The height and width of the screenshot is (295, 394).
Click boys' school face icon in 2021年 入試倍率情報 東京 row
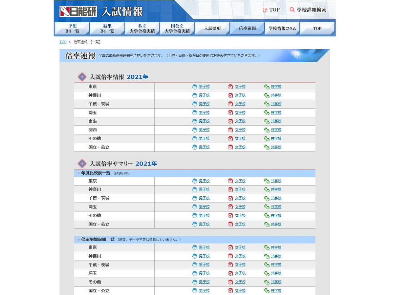195,87
